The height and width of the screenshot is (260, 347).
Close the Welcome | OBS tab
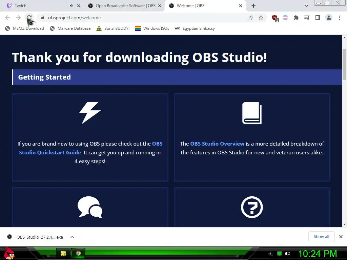(241, 6)
